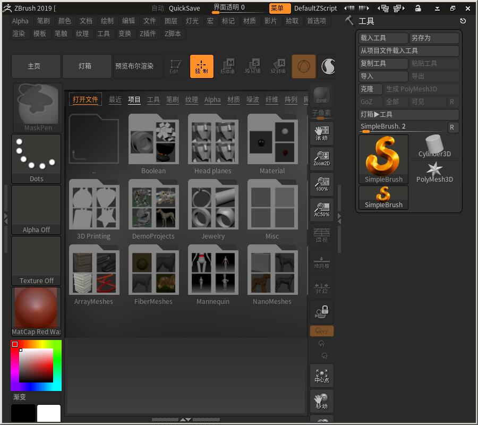This screenshot has height=425, width=478.
Task: Open the Texture Off selector
Action: (36, 261)
